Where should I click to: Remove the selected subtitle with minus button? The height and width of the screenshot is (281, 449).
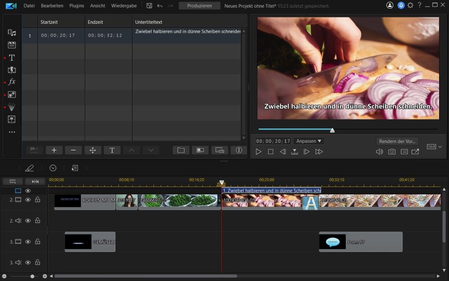(x=73, y=150)
